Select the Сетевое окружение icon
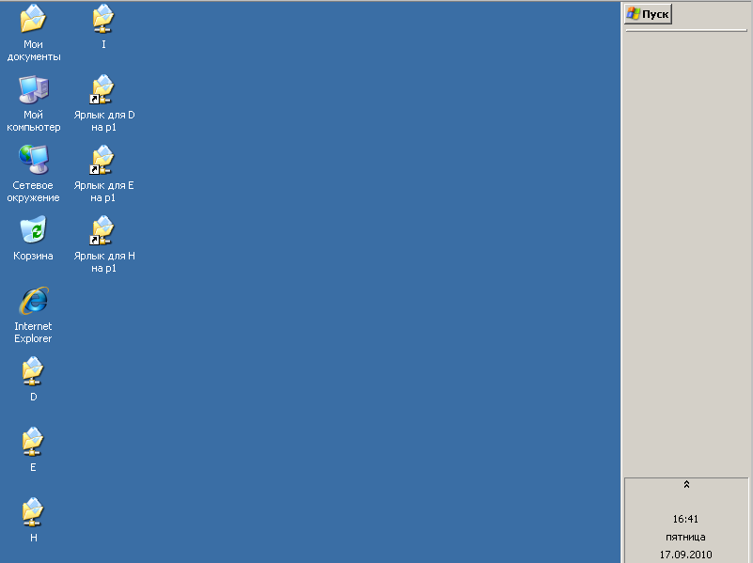 (x=33, y=161)
